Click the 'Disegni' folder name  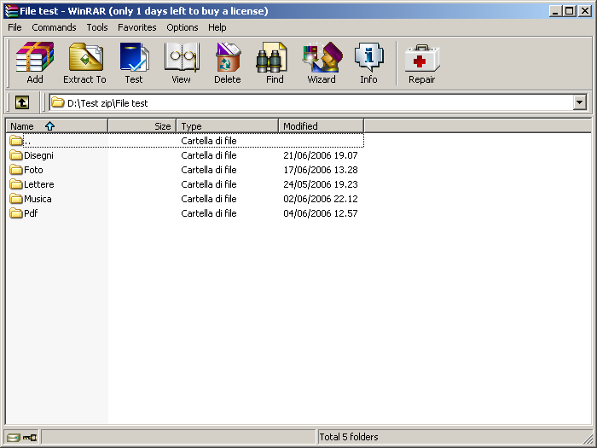(x=39, y=155)
